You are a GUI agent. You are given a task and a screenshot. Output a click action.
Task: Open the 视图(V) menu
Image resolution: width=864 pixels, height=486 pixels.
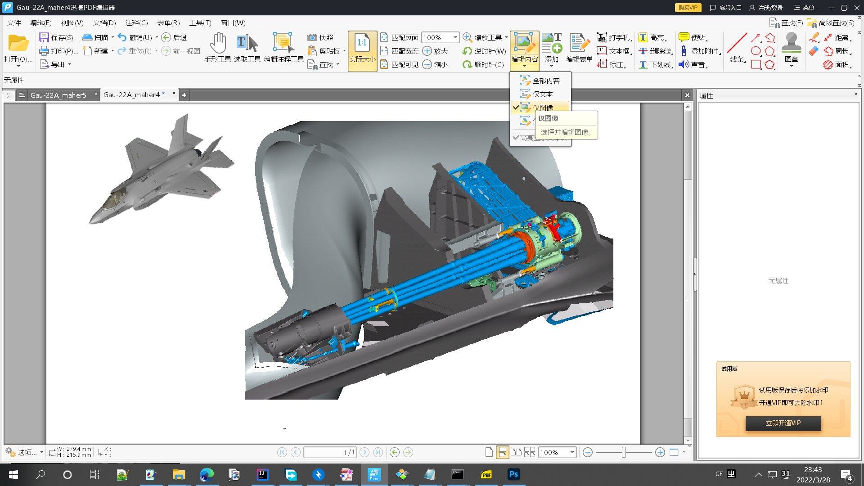click(72, 22)
